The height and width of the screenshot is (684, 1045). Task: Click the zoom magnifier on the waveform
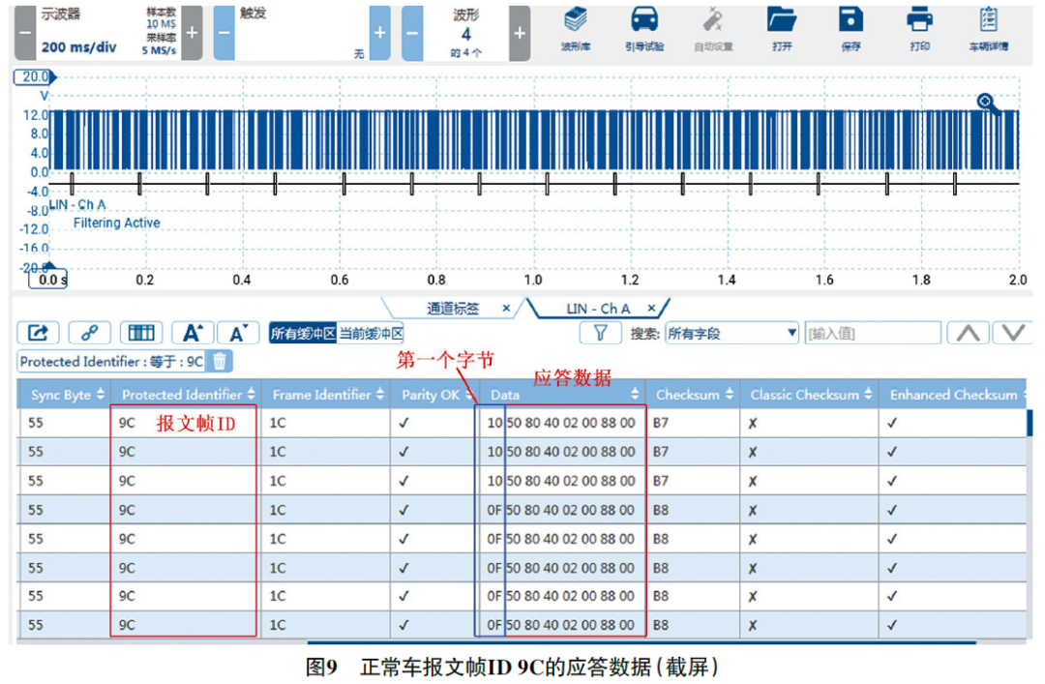tap(987, 103)
